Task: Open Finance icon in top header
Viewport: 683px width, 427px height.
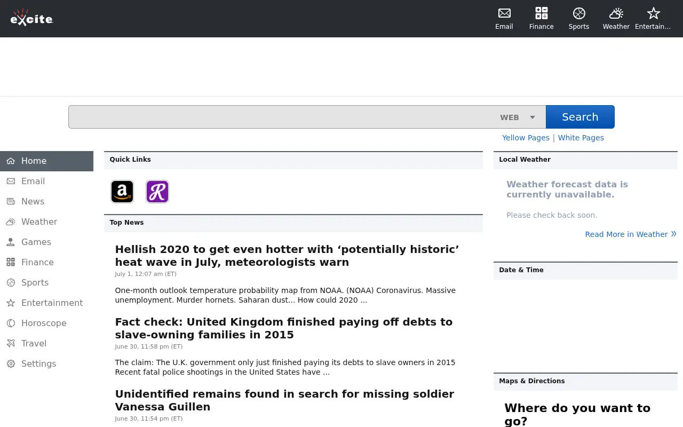Action: 542,13
